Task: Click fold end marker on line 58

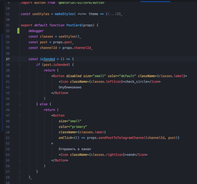Action: click(19, 177)
